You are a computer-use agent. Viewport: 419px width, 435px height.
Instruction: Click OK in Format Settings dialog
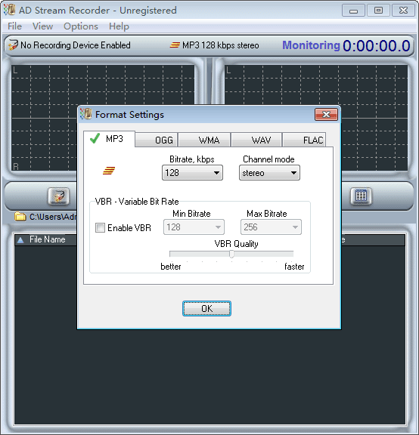click(x=206, y=308)
